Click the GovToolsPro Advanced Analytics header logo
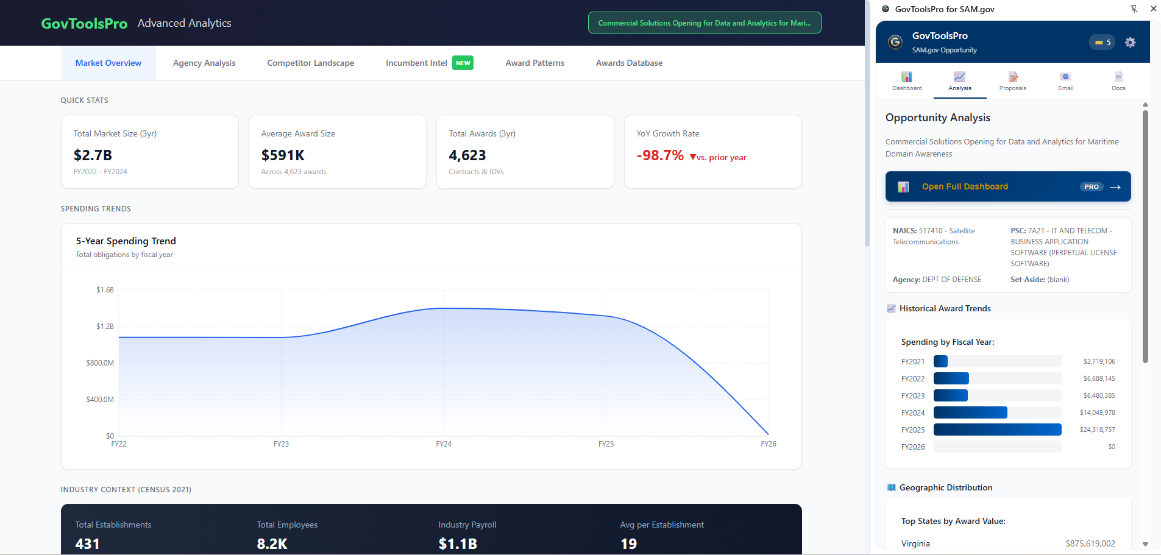The image size is (1161, 555). (x=84, y=23)
